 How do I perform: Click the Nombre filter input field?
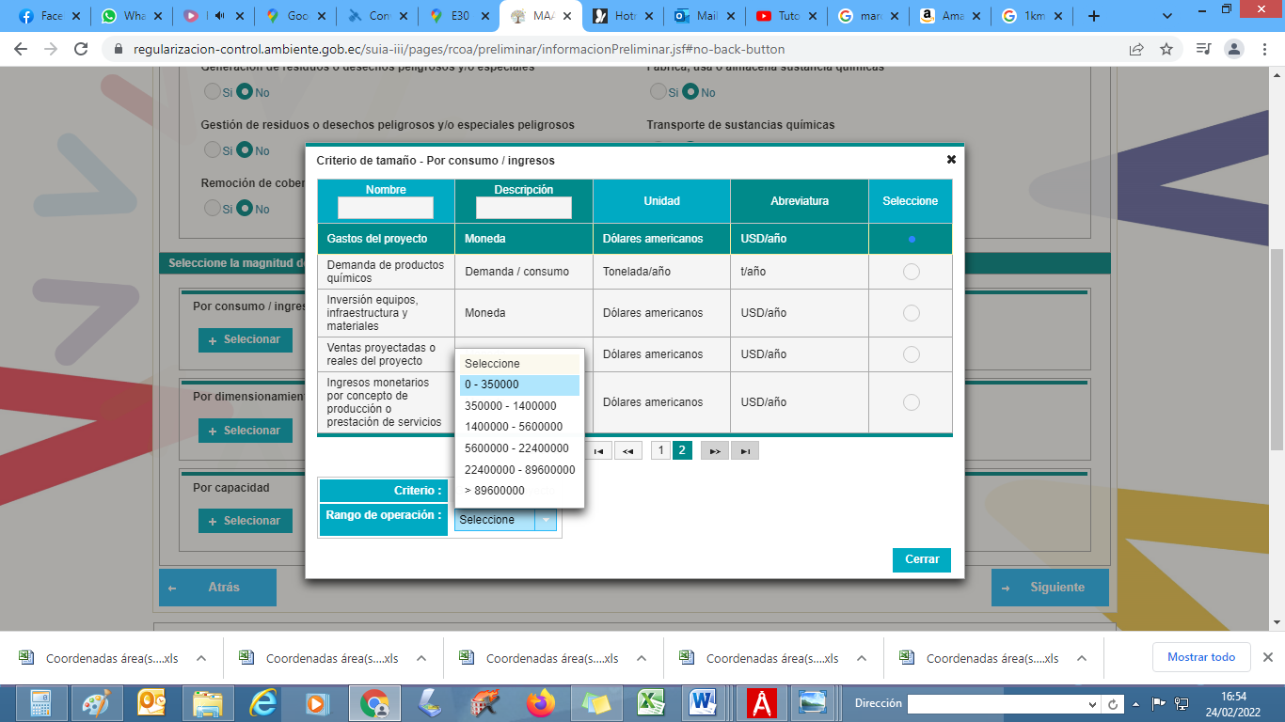tap(386, 208)
